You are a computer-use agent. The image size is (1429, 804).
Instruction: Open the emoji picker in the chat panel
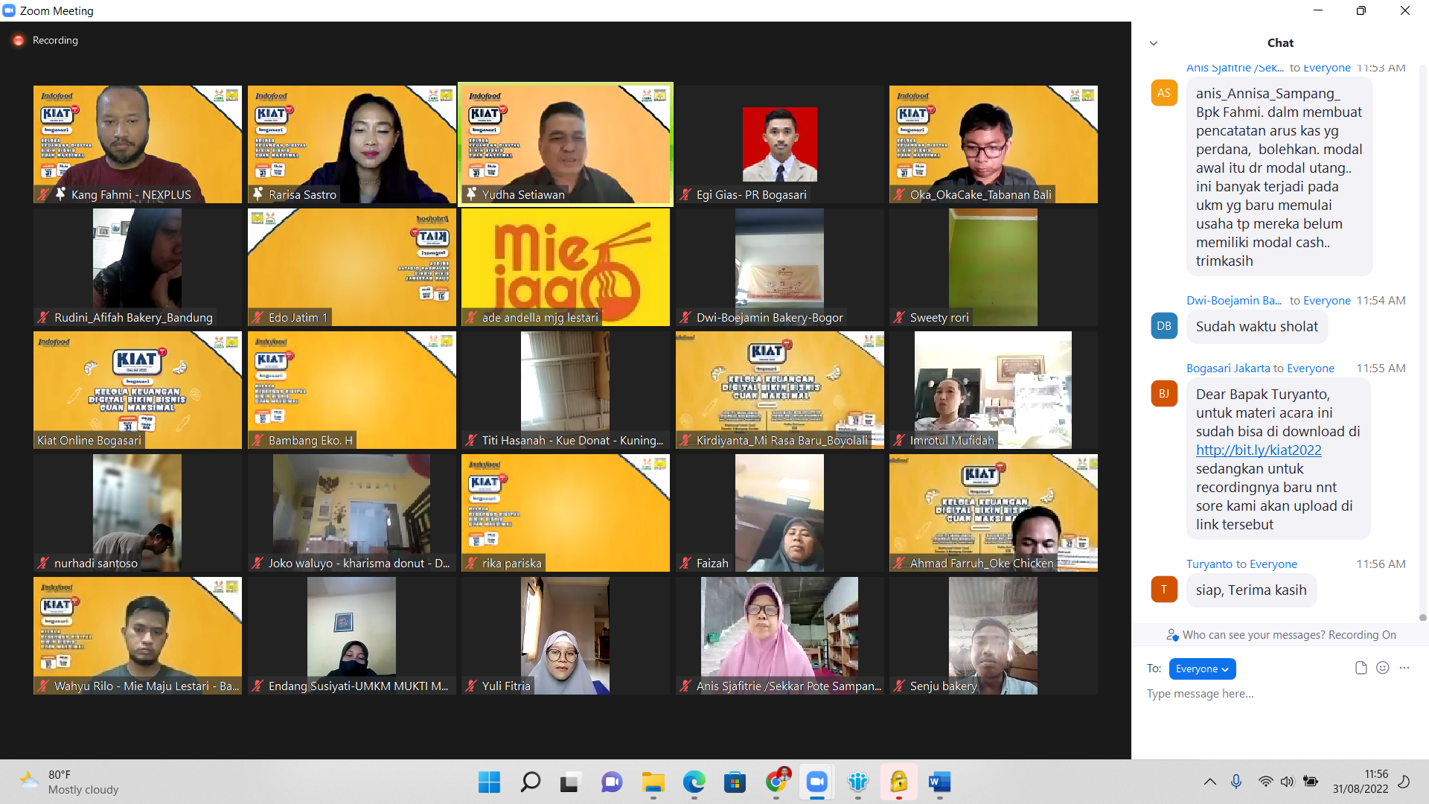click(x=1383, y=668)
